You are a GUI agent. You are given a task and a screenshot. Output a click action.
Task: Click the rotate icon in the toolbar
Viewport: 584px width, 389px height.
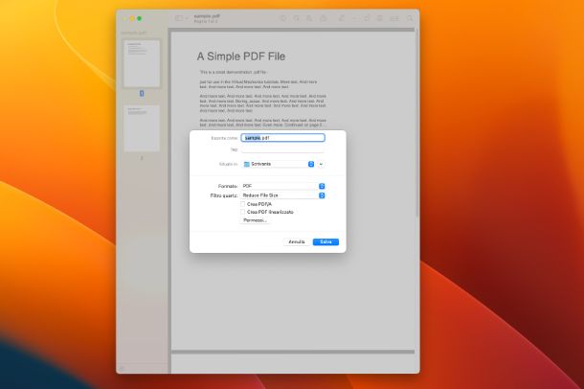[367, 18]
